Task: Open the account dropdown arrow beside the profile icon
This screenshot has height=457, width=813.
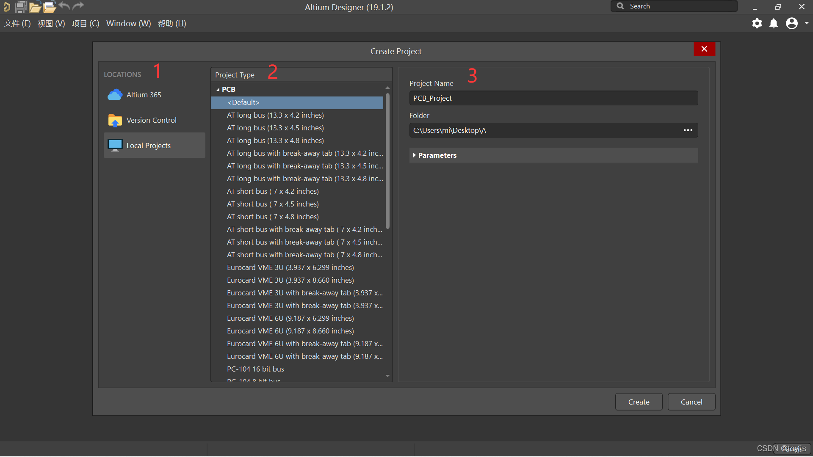Action: [x=807, y=23]
